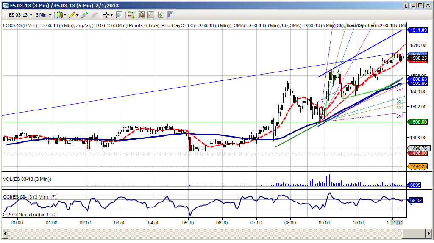Toggle the Chart Trader icon
This screenshot has width=434, height=243.
point(131,15)
